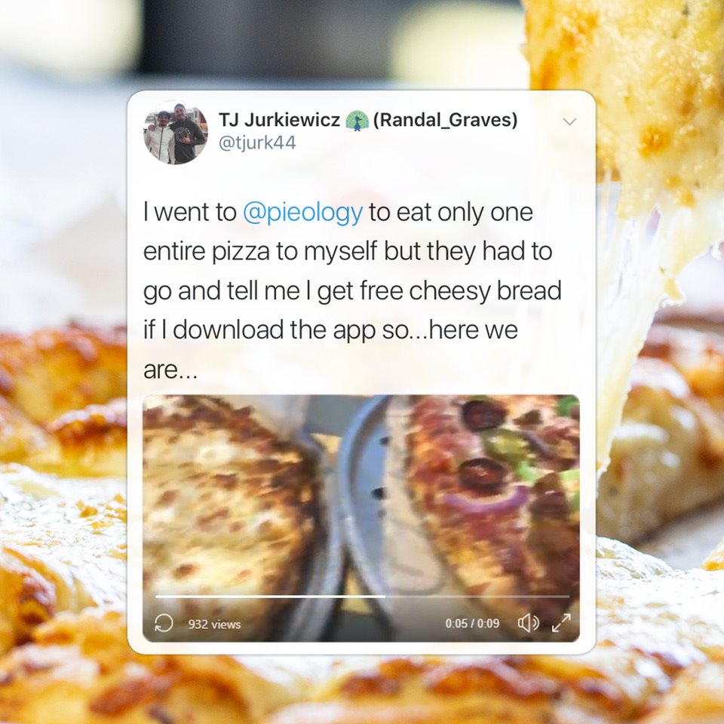Mute the video using the speaker icon
Screen dimensions: 724x724
click(528, 624)
